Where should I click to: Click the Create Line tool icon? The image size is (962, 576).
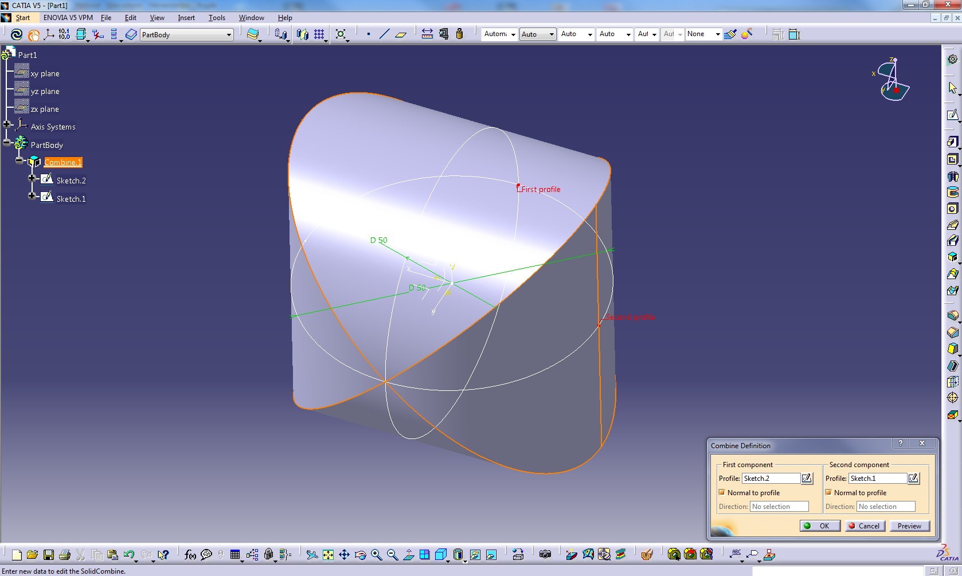pos(384,34)
